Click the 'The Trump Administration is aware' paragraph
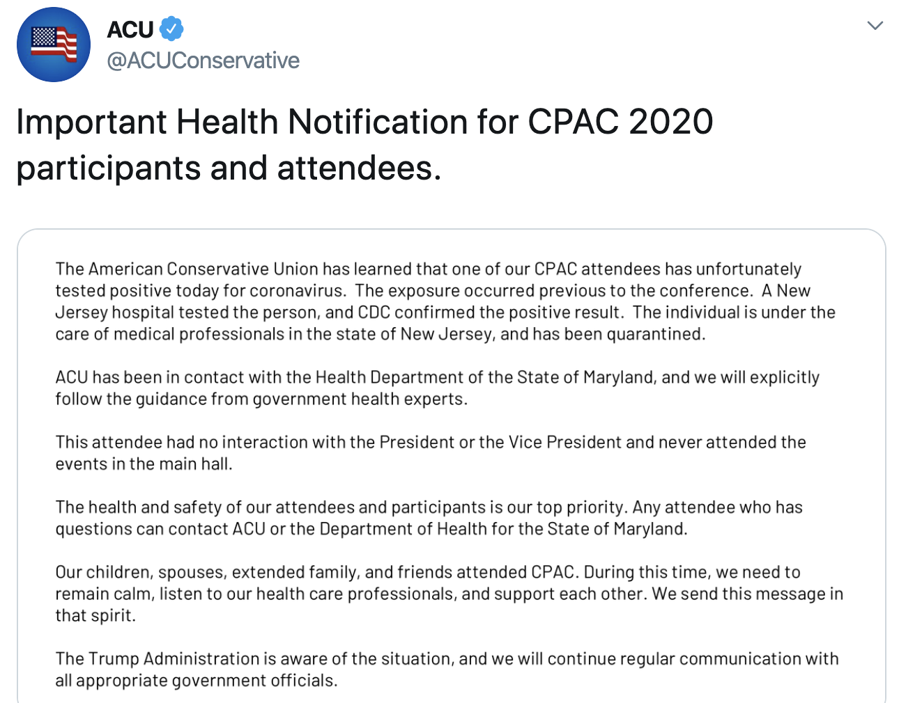This screenshot has height=703, width=899. click(446, 669)
